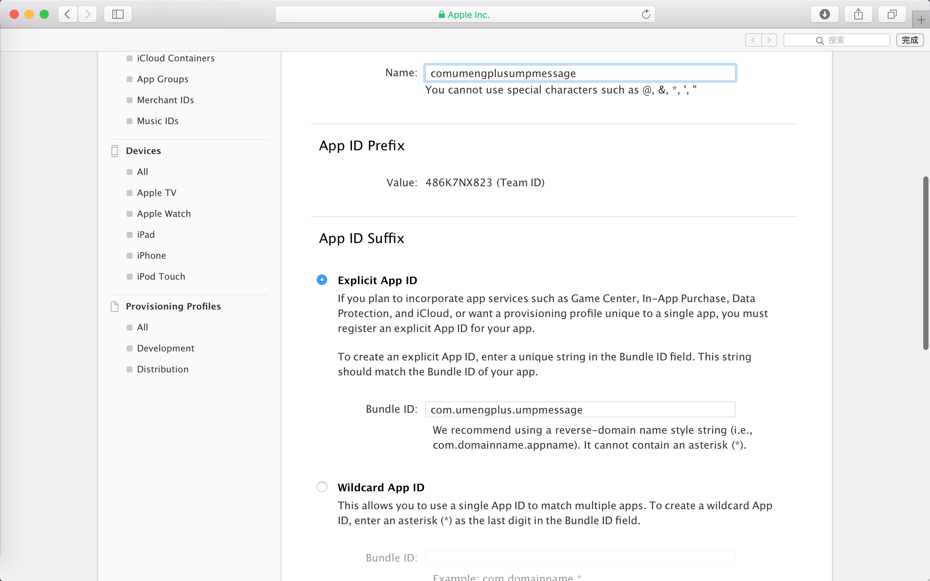The height and width of the screenshot is (581, 930).
Task: Click the bullet icon beside iPad
Action: coord(129,235)
